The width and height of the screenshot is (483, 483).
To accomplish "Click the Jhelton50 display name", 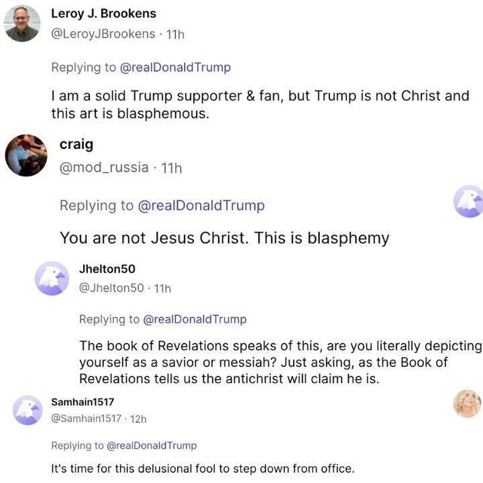I will click(107, 269).
